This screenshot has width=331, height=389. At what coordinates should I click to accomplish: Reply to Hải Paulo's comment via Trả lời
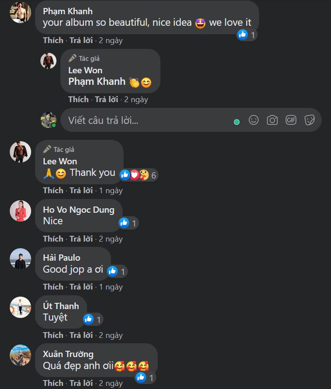tap(81, 287)
